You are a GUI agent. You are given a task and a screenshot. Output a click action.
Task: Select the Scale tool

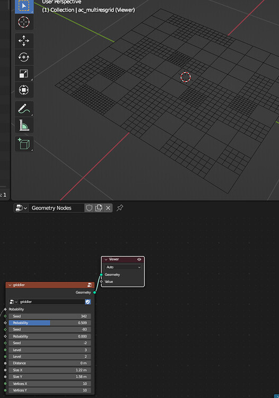[x=24, y=74]
